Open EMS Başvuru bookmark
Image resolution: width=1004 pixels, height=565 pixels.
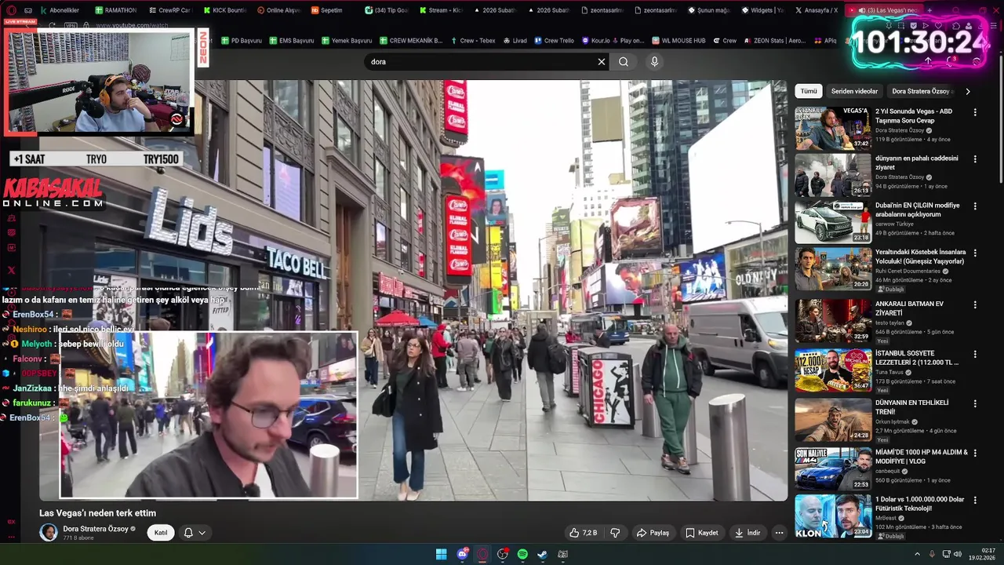pos(290,41)
